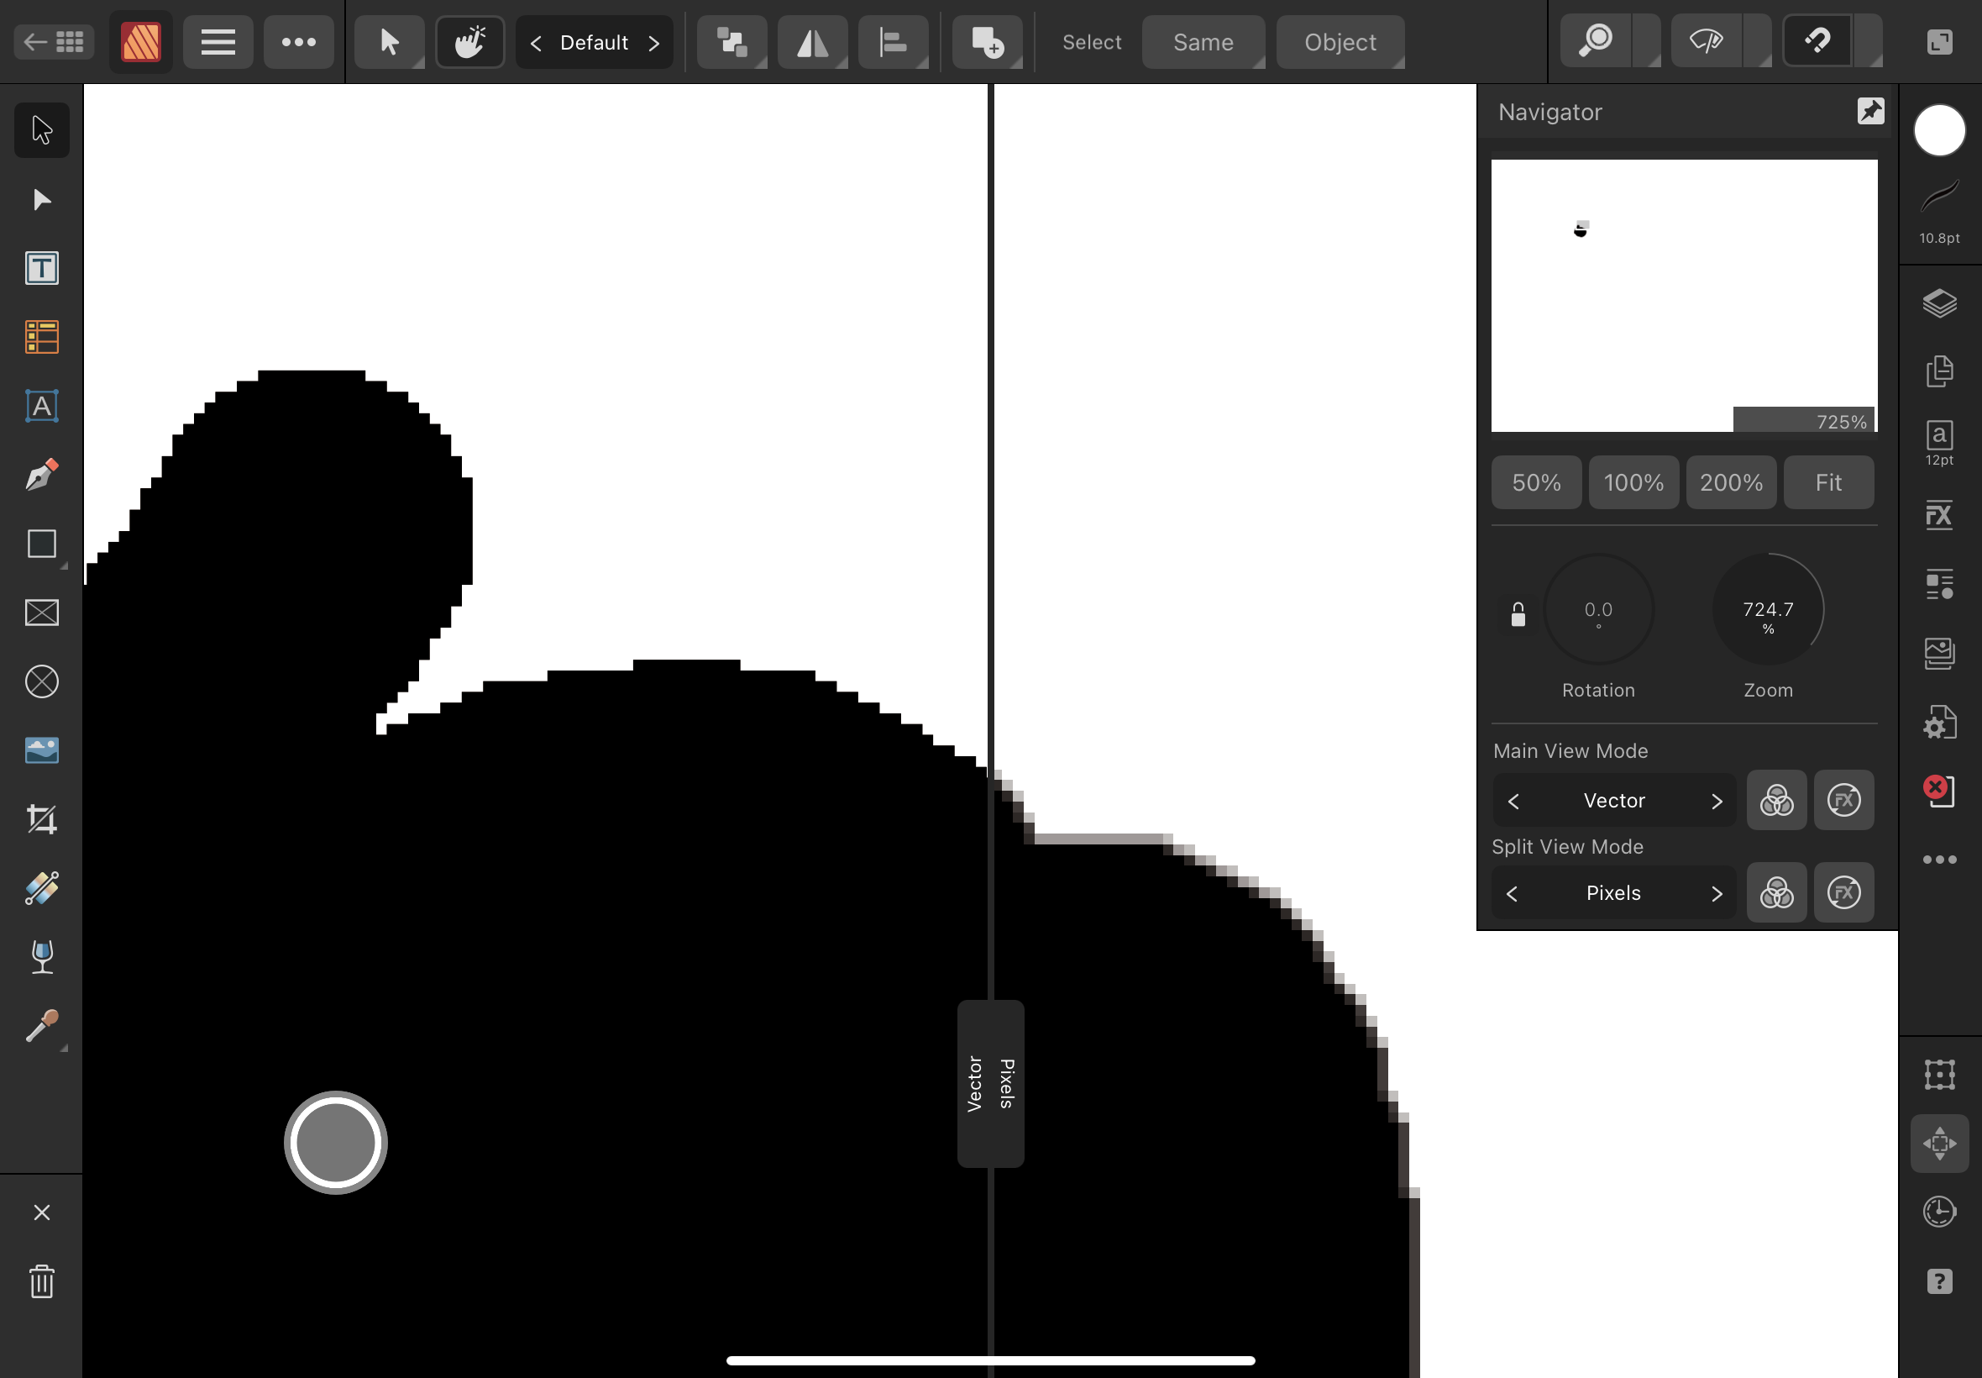
Task: Switch Main View Mode to next
Action: click(x=1717, y=802)
